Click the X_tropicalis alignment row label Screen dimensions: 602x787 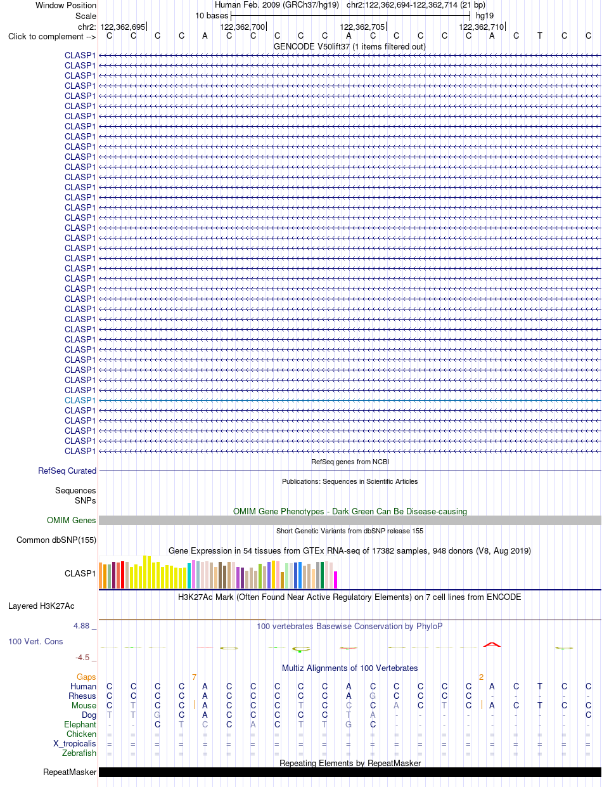75,744
